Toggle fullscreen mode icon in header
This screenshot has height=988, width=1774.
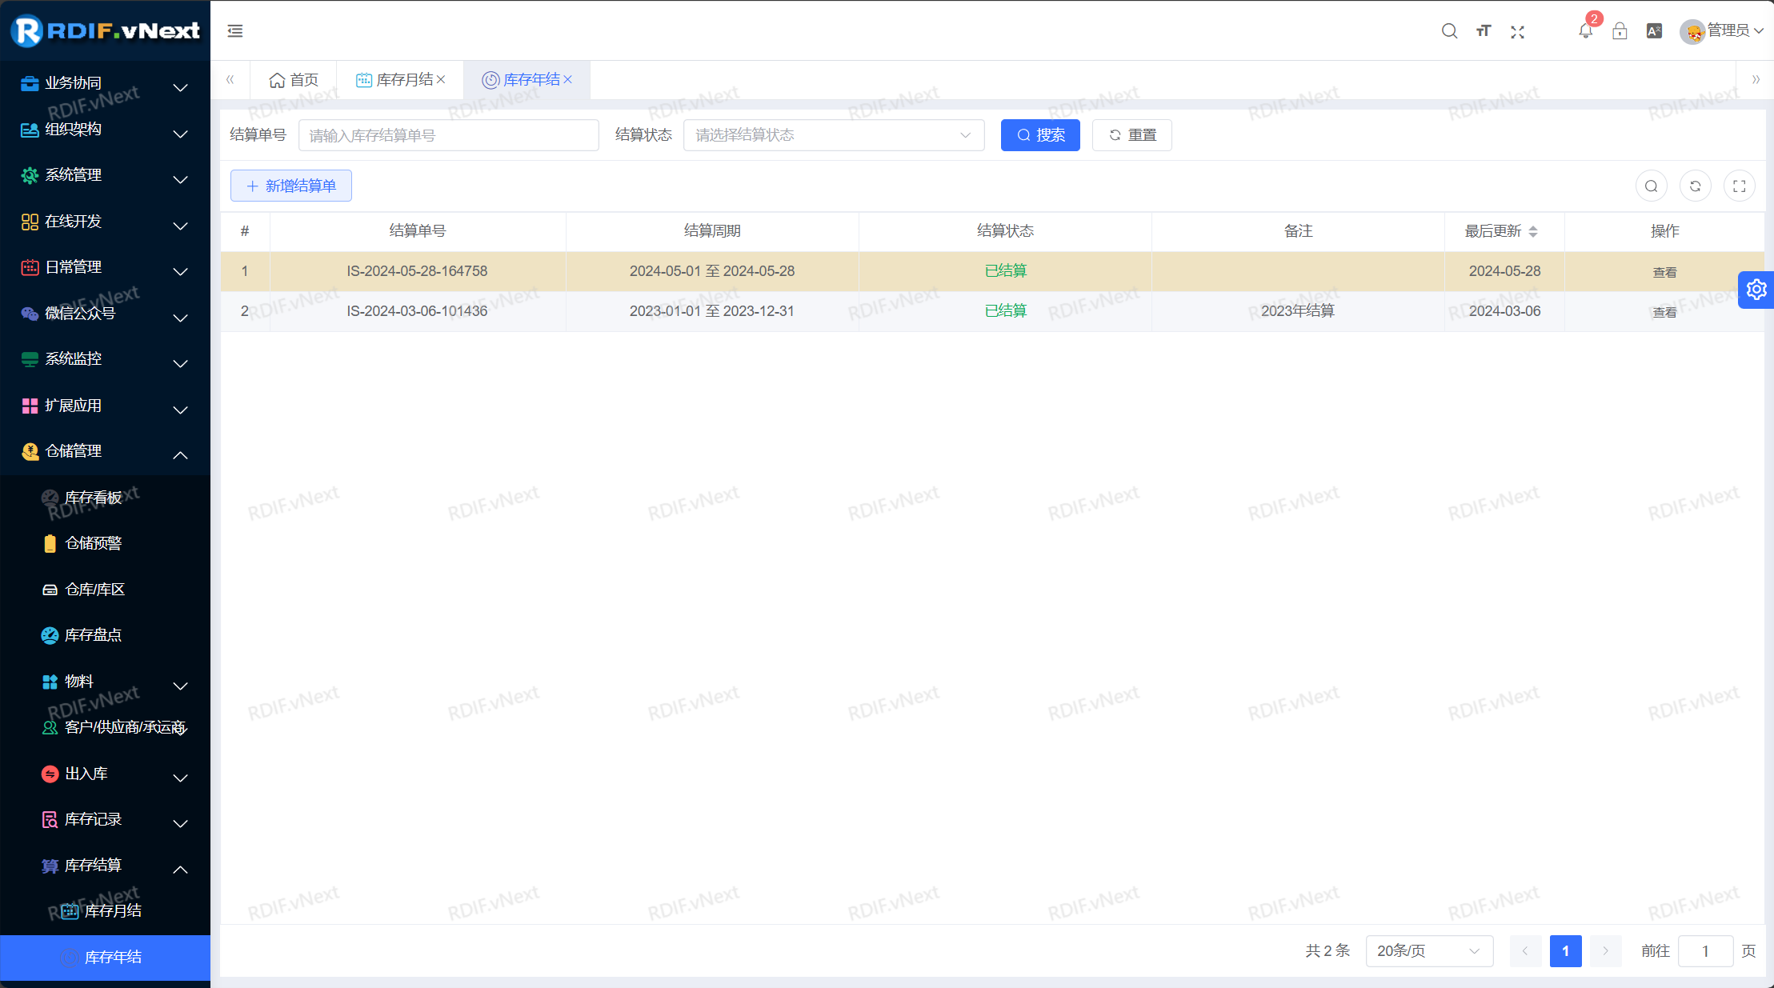pos(1517,32)
